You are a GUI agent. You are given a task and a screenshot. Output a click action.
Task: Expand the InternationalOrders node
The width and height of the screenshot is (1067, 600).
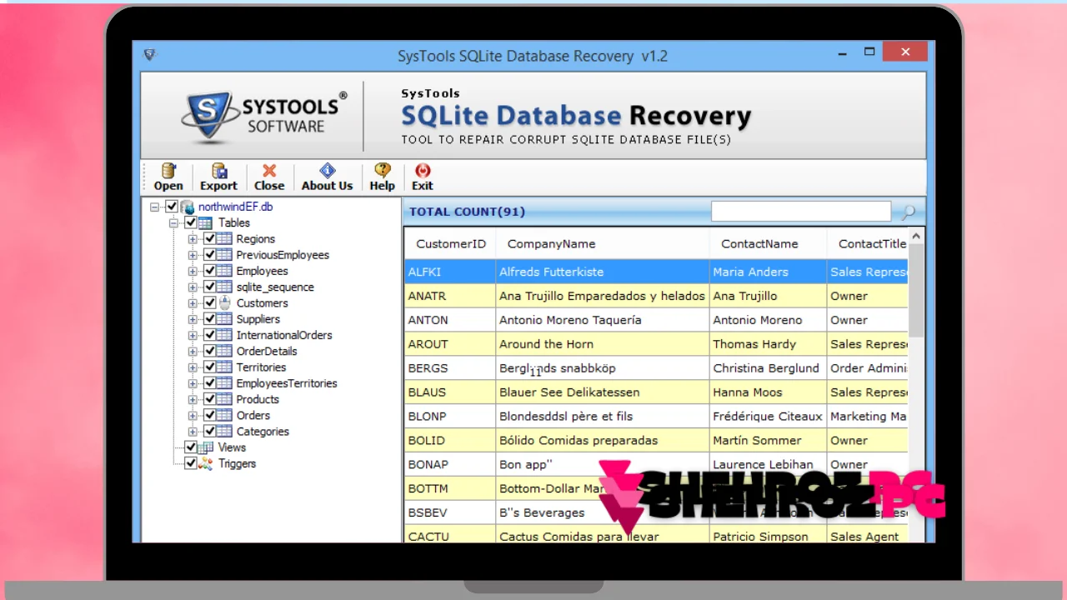[x=193, y=335]
